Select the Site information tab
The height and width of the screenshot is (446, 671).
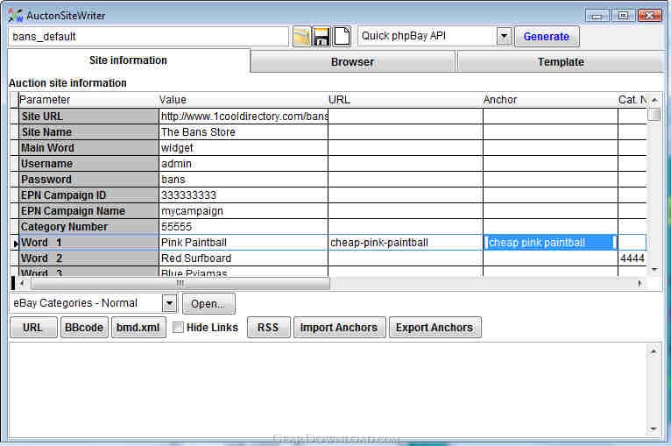click(x=129, y=60)
